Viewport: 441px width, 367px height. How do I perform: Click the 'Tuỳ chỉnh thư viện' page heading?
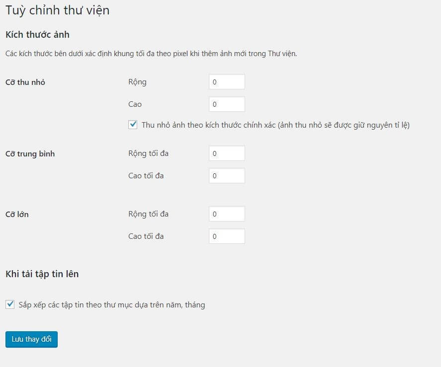click(x=57, y=10)
